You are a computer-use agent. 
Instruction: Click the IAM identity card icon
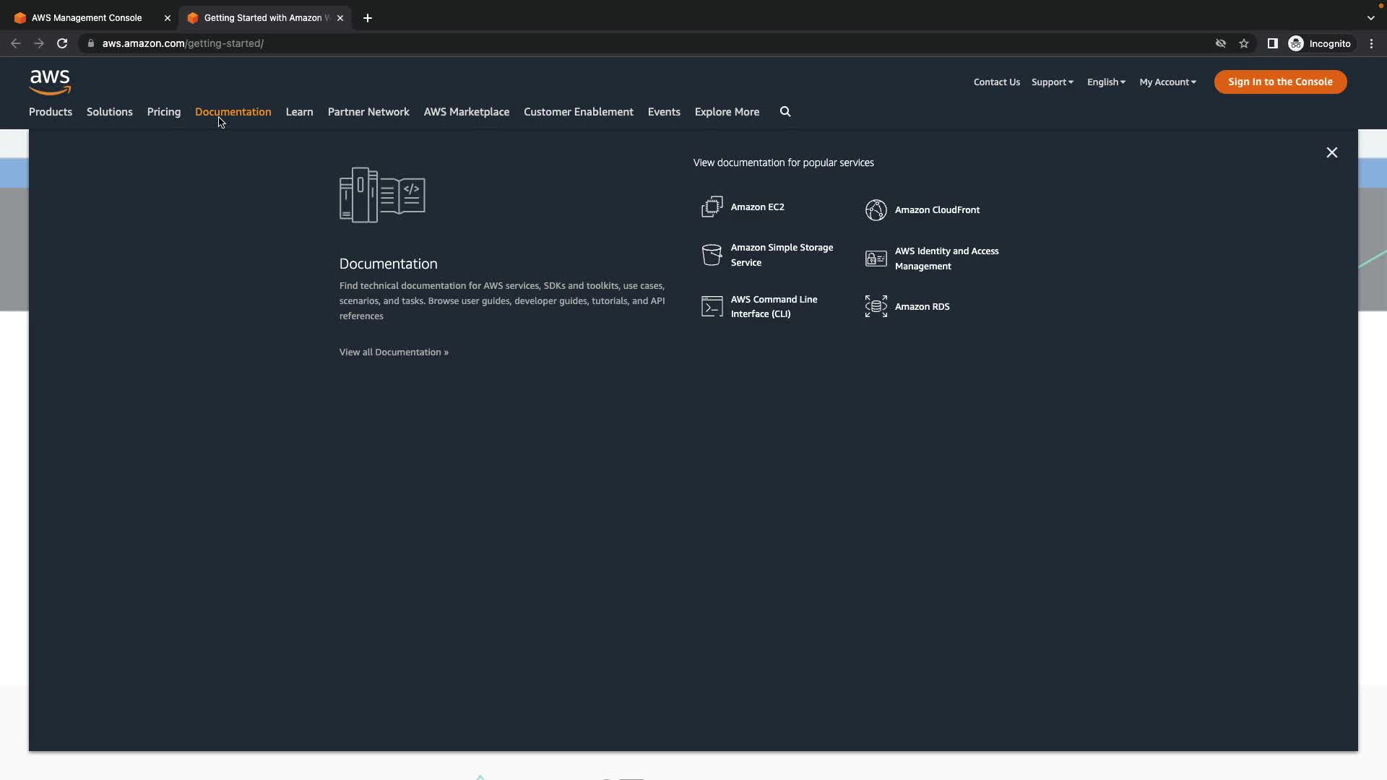876,259
